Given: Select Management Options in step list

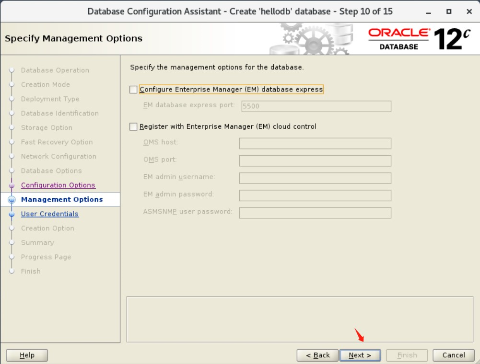Looking at the screenshot, I should point(62,199).
